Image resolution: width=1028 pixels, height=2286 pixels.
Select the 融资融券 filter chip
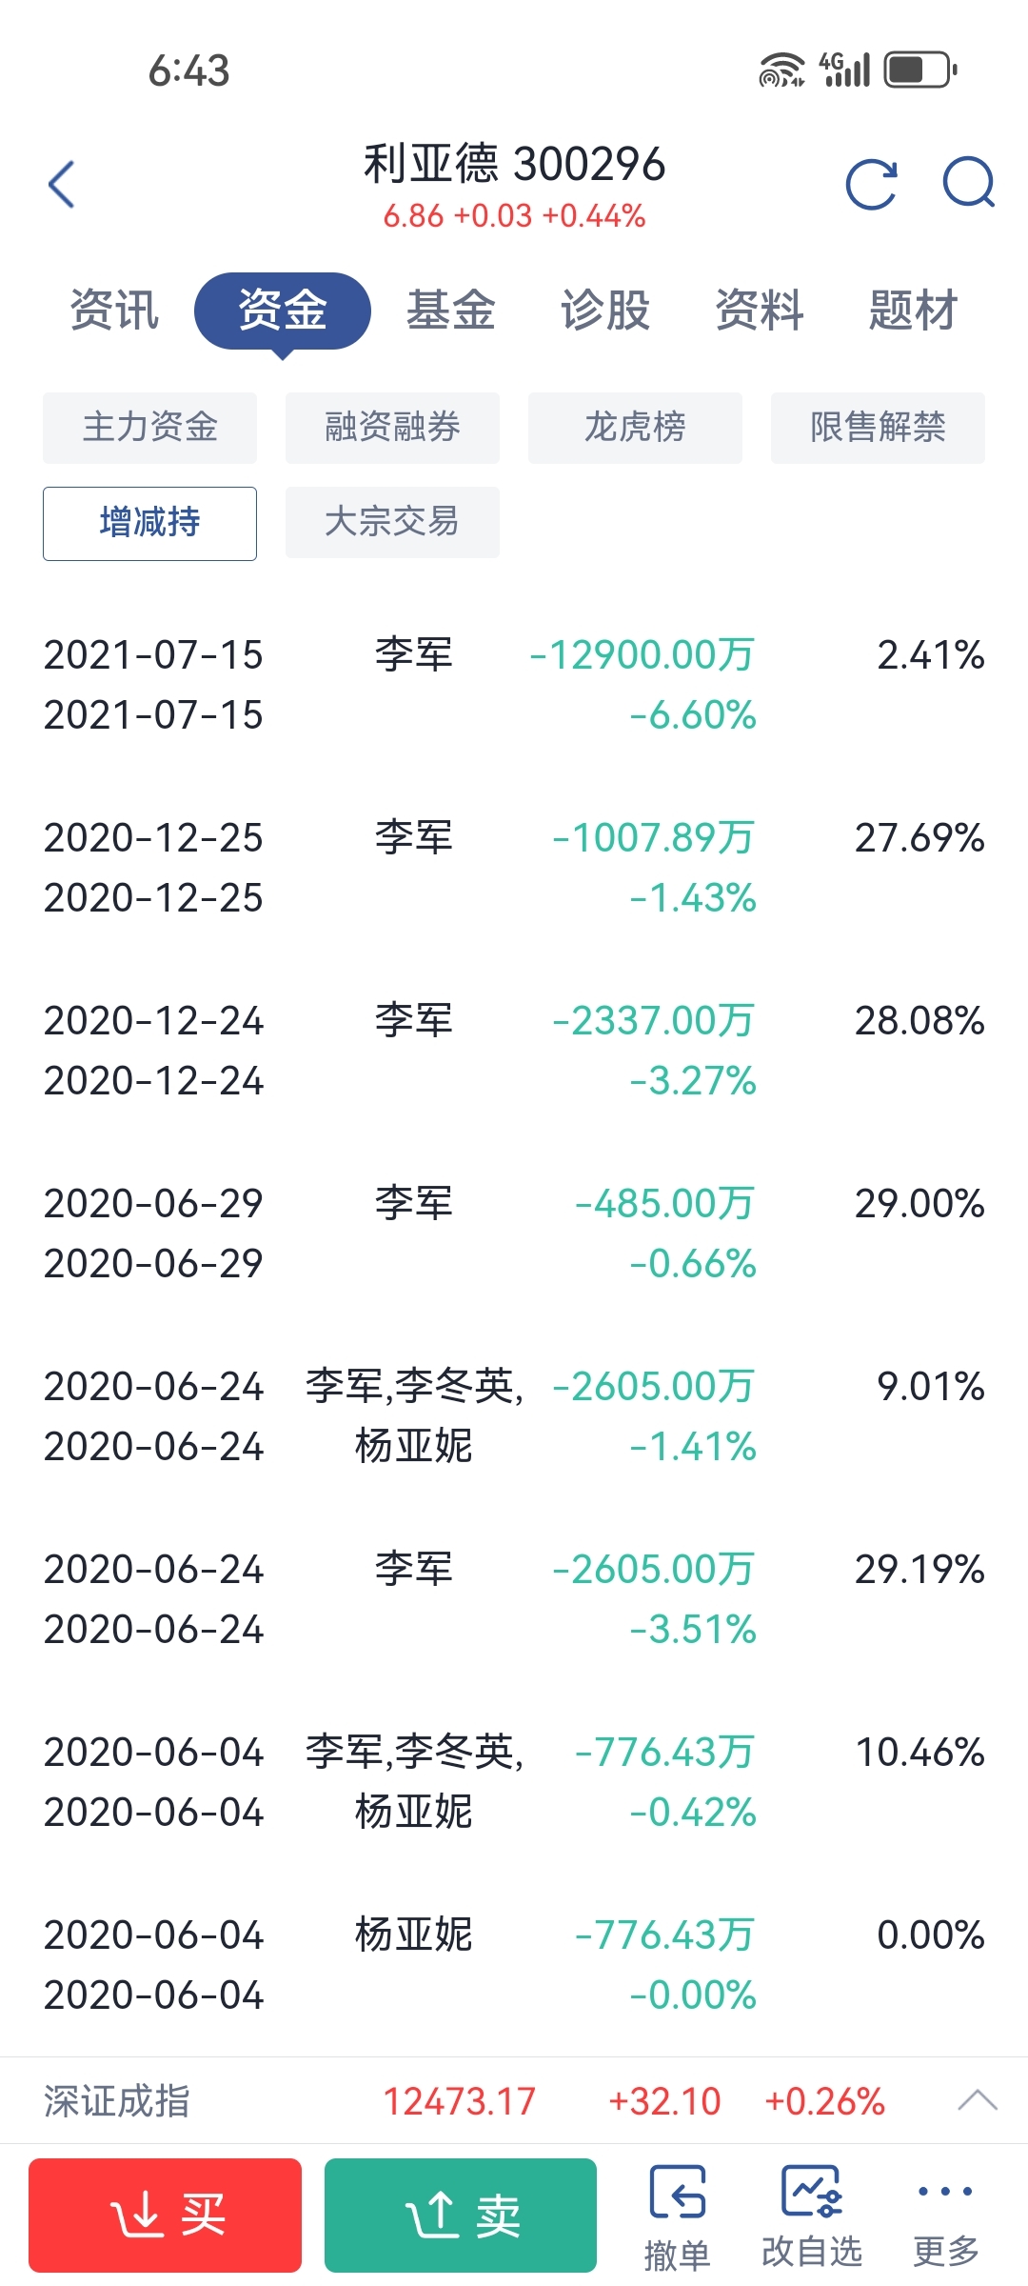(392, 428)
